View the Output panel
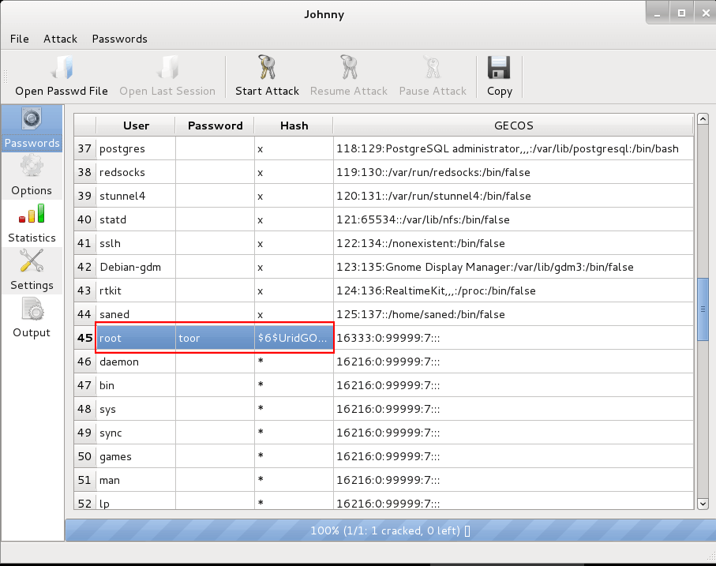The height and width of the screenshot is (566, 716). [32, 317]
